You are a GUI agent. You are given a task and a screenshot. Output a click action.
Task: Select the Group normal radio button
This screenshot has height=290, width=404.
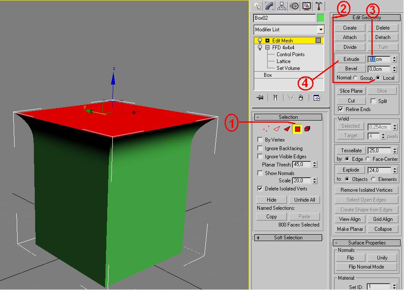(x=356, y=78)
